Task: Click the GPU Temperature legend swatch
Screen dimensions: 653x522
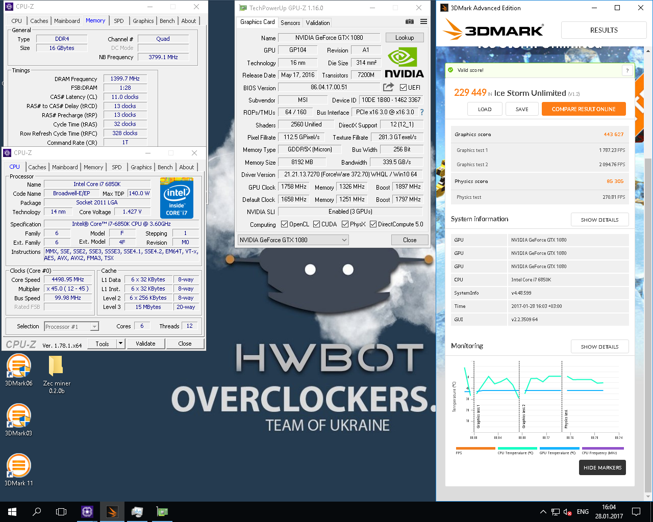Action: click(x=559, y=449)
